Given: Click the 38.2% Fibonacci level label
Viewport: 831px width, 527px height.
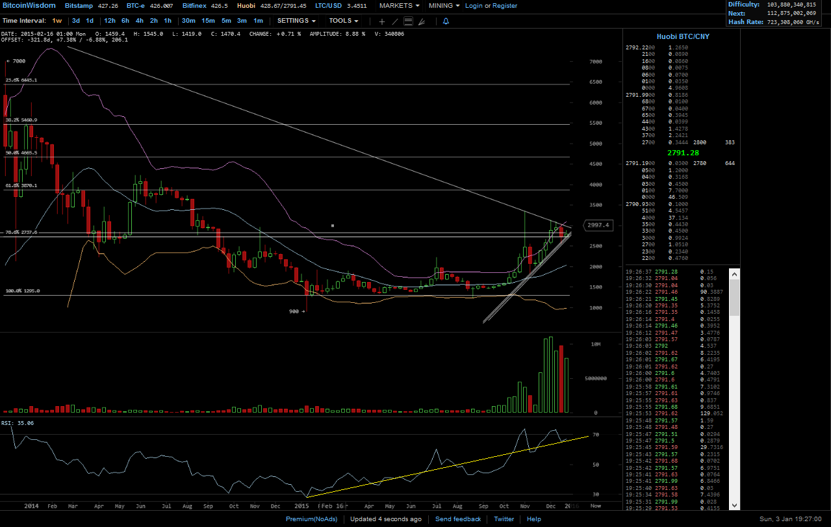Looking at the screenshot, I should click(21, 120).
